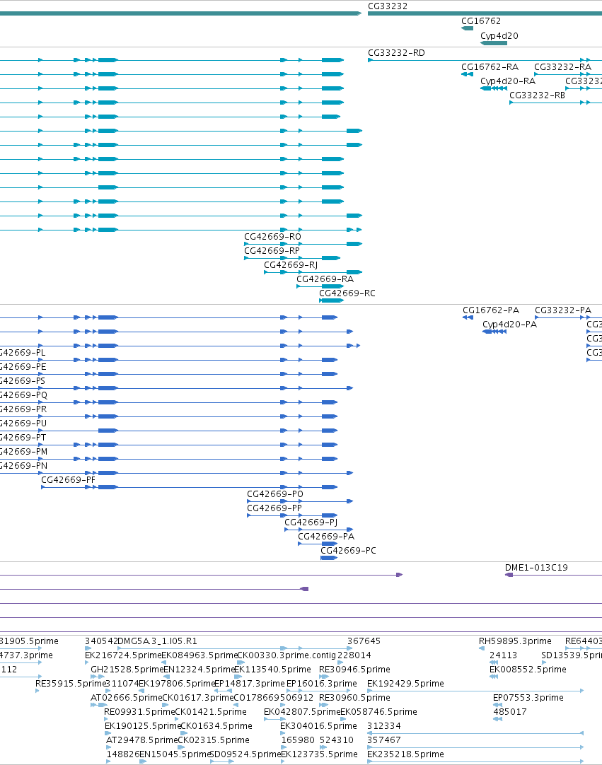The image size is (602, 765).
Task: Open the AT02666.5prime EST label
Action: tap(126, 698)
